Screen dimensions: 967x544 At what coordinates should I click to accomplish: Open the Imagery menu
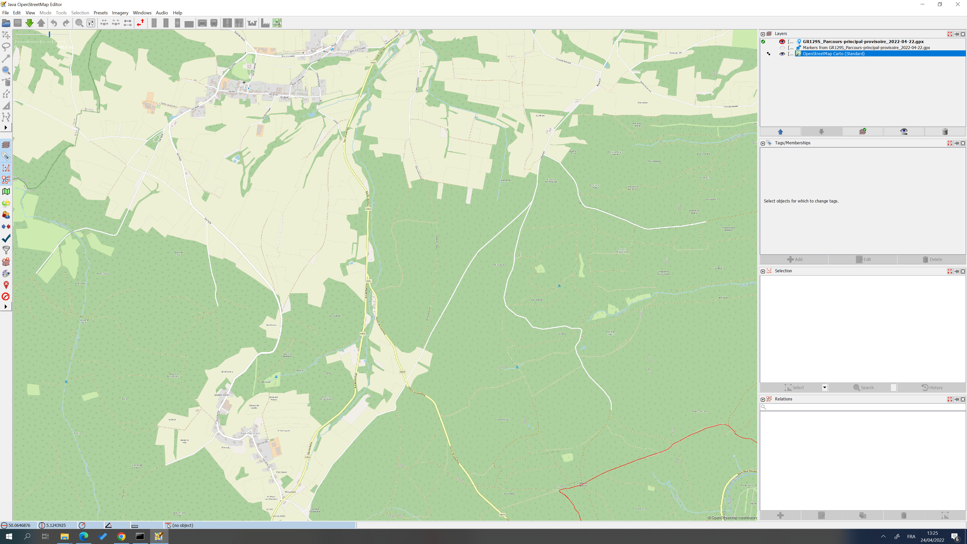pyautogui.click(x=120, y=13)
